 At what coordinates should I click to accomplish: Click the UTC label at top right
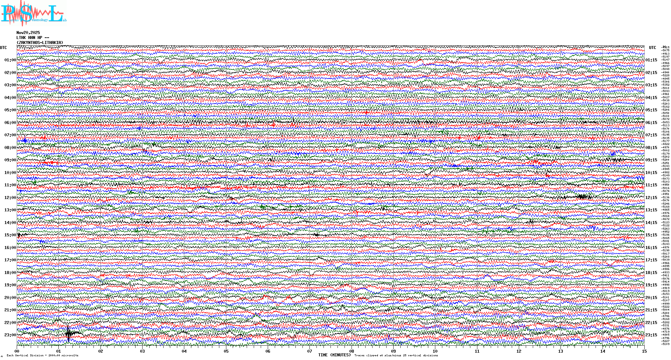[652, 48]
